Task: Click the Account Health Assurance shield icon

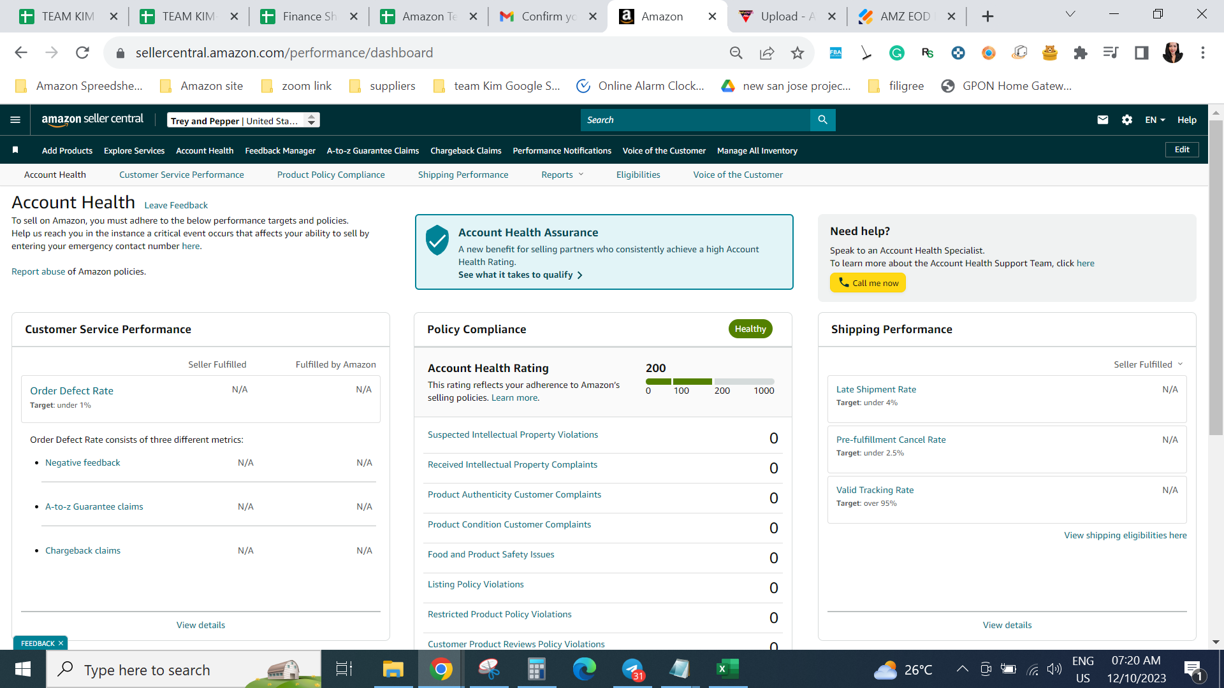Action: (x=437, y=240)
